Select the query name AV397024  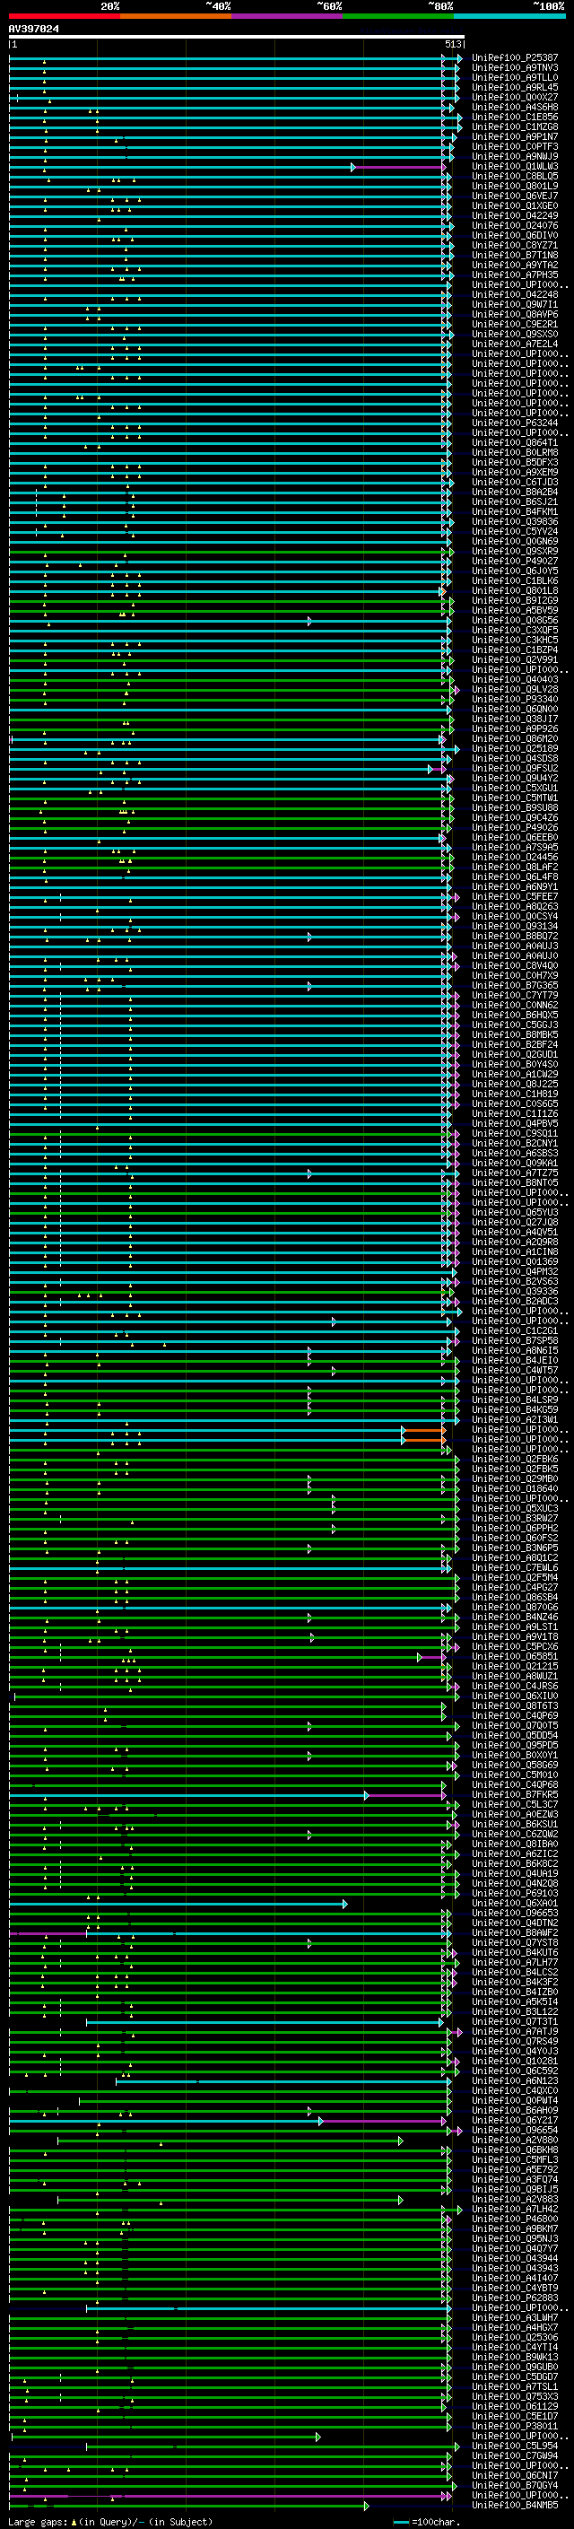tap(33, 30)
